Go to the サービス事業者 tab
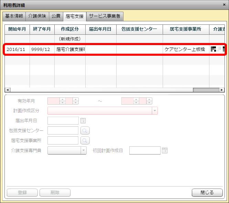The width and height of the screenshot is (229, 203). pos(105,16)
